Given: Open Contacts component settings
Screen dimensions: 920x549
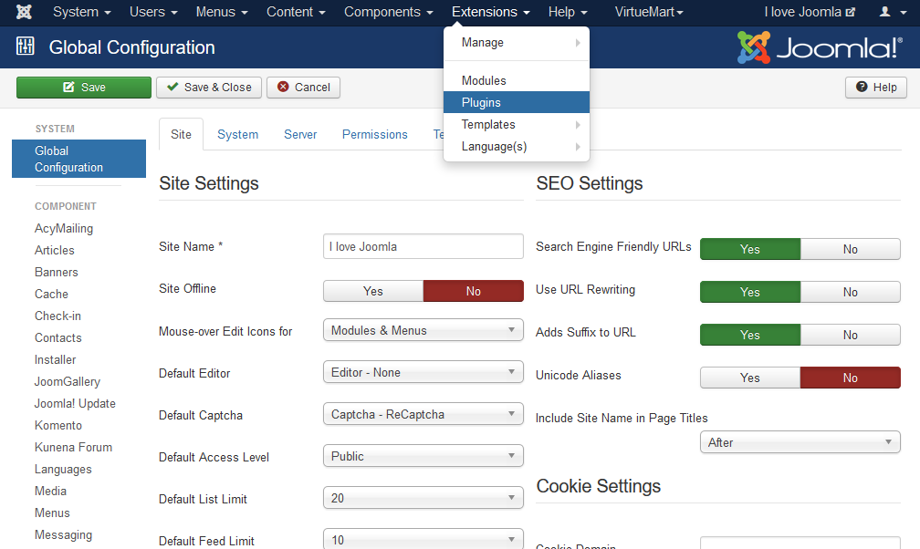Looking at the screenshot, I should (x=58, y=337).
